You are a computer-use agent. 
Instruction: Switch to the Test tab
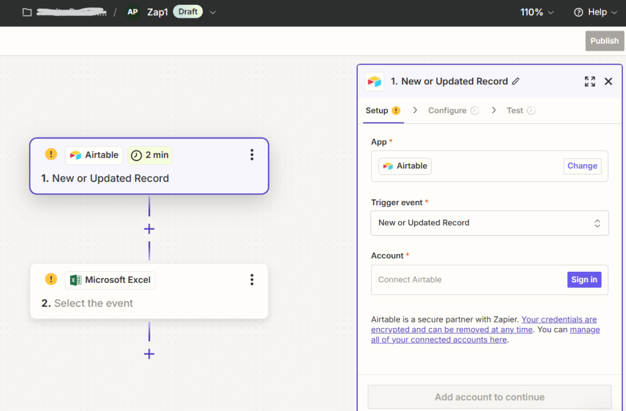(521, 111)
